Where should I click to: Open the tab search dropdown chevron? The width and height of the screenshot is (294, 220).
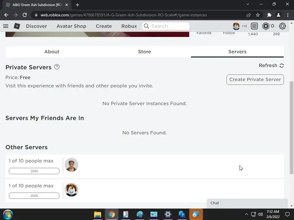click(x=248, y=4)
